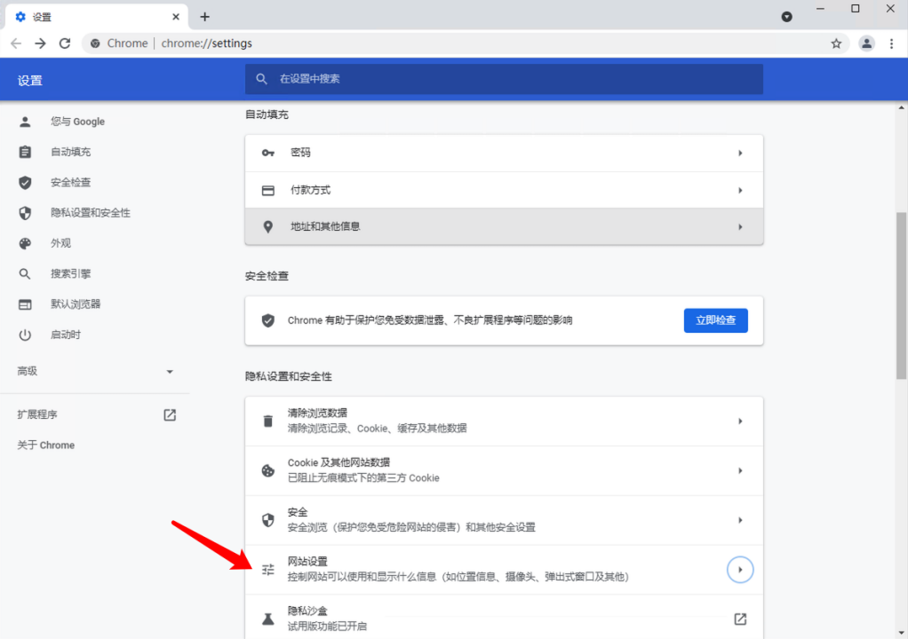Click the 网站设置 row title
This screenshot has height=639, width=908.
[x=307, y=562]
